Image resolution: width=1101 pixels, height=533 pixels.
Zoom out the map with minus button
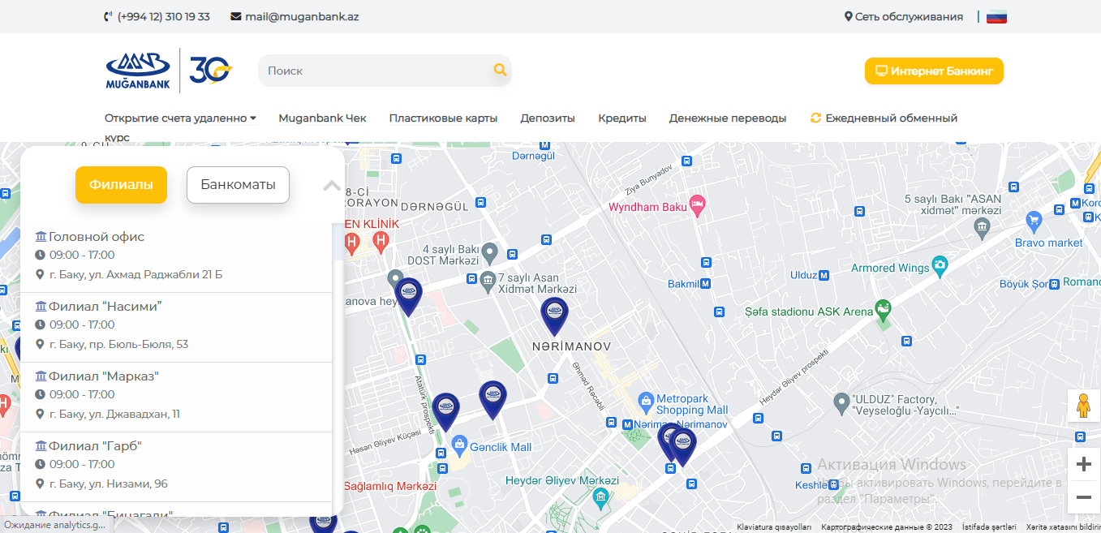click(1083, 496)
